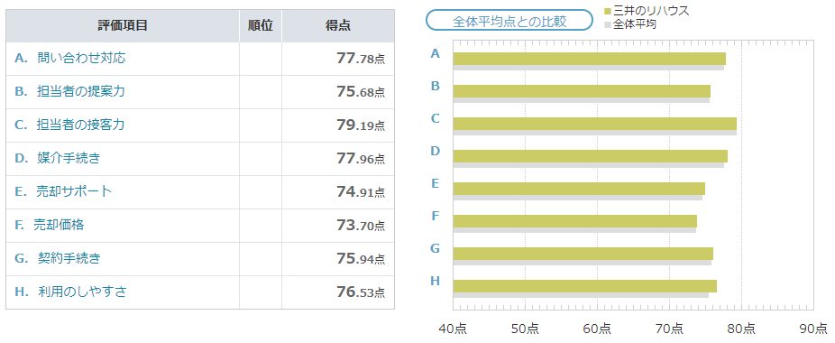The image size is (835, 343).
Task: Open D. 媒介手続き item link
Action: pyautogui.click(x=58, y=159)
